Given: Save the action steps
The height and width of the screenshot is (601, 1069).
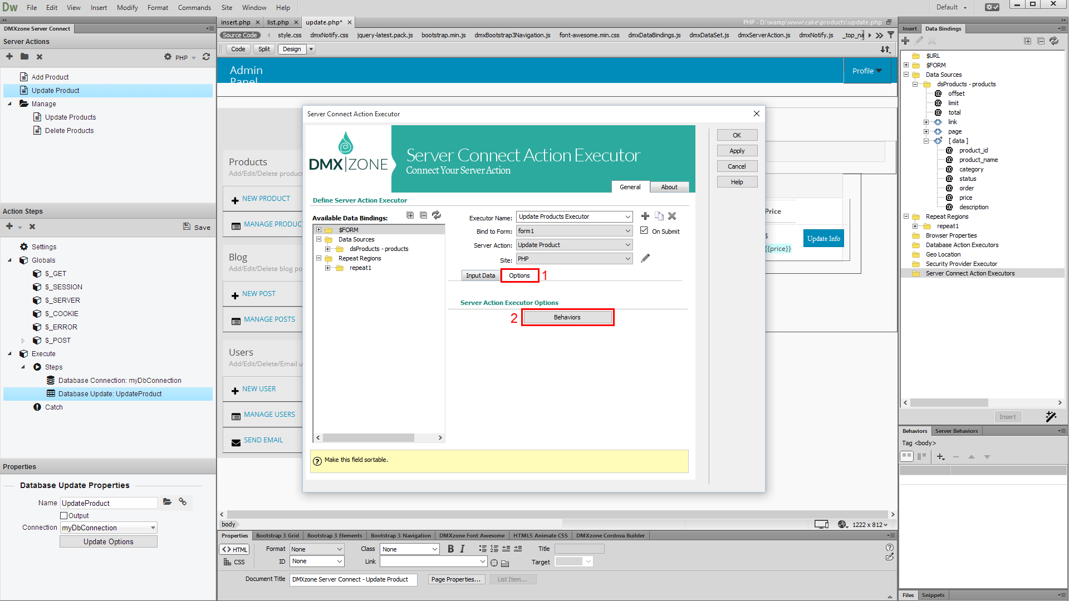Looking at the screenshot, I should point(197,227).
